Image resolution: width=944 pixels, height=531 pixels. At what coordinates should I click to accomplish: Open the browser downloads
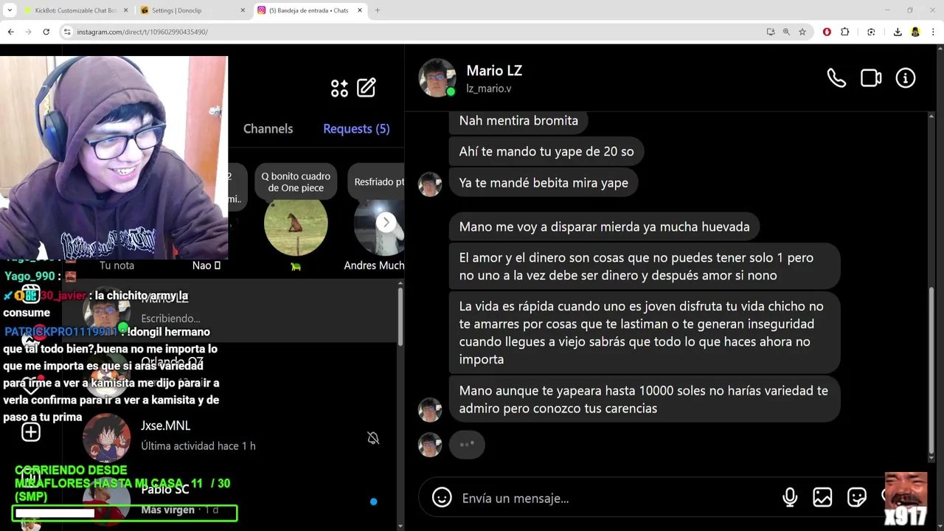(x=898, y=32)
